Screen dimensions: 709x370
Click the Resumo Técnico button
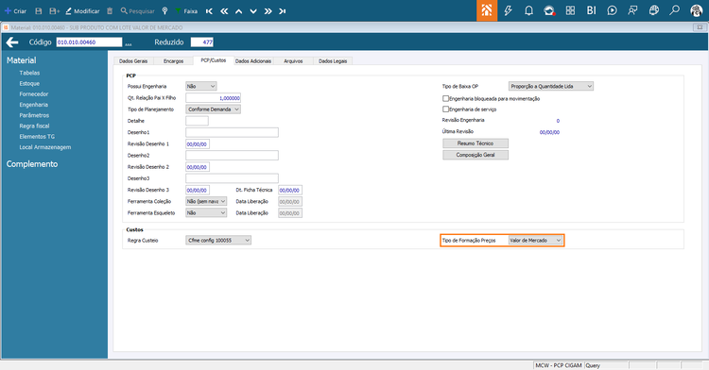coord(476,143)
